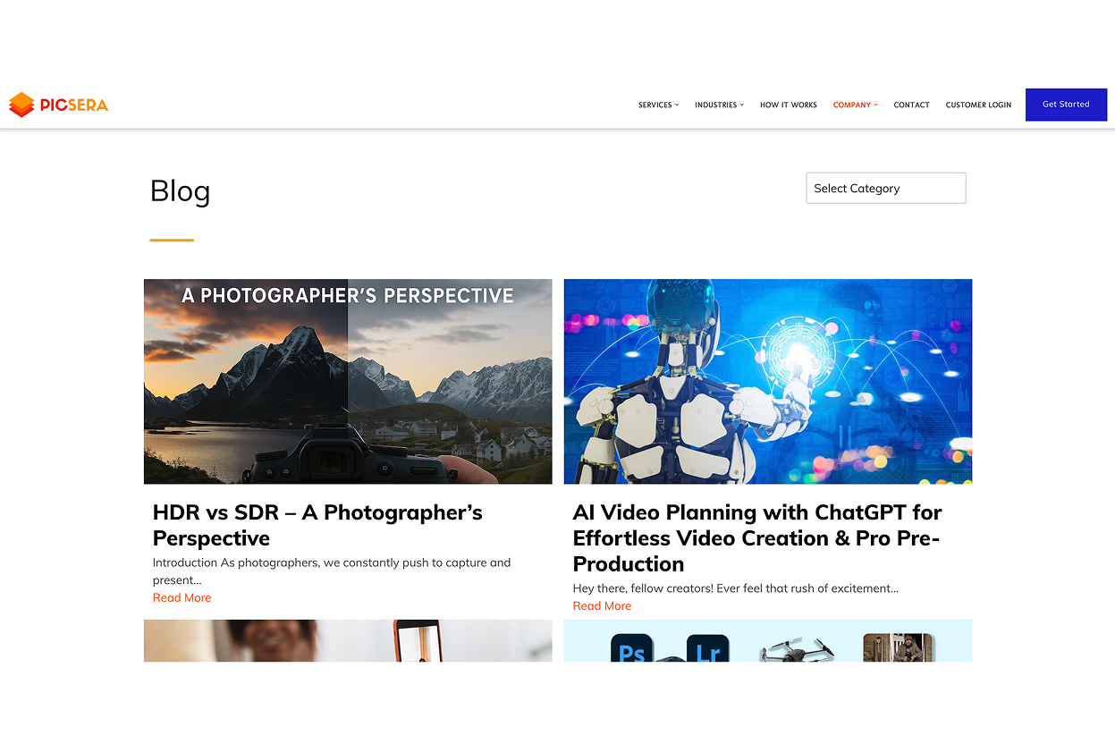
Task: Click the drone icon in bottom thumbnail
Action: (x=797, y=649)
